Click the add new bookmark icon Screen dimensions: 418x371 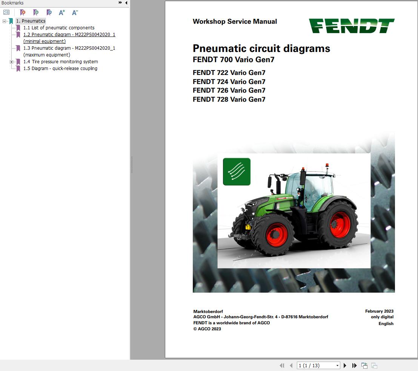tap(36, 12)
